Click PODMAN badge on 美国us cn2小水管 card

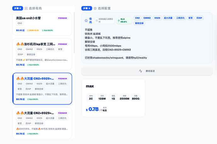(x=63, y=18)
